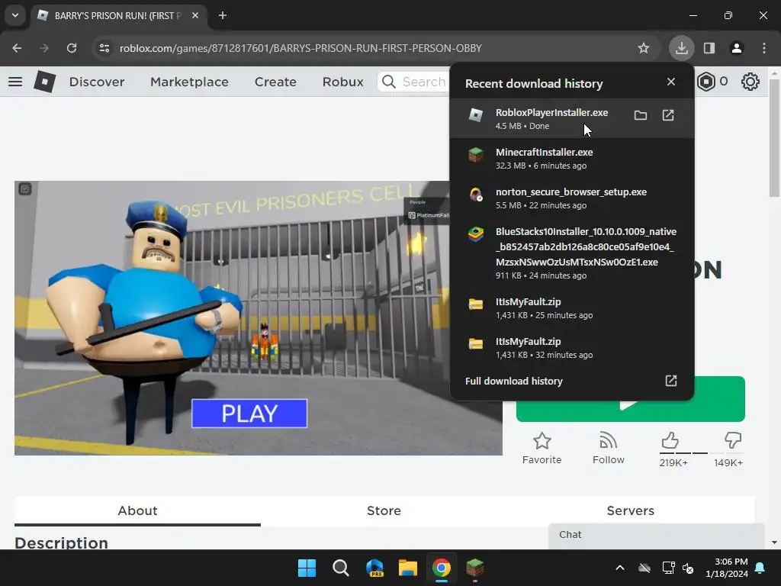Open taskbar clock and date
This screenshot has width=781, height=586.
pyautogui.click(x=727, y=568)
